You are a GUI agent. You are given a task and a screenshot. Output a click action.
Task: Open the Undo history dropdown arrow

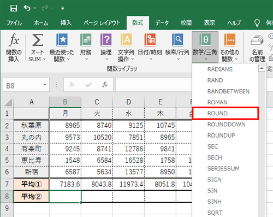click(x=35, y=8)
